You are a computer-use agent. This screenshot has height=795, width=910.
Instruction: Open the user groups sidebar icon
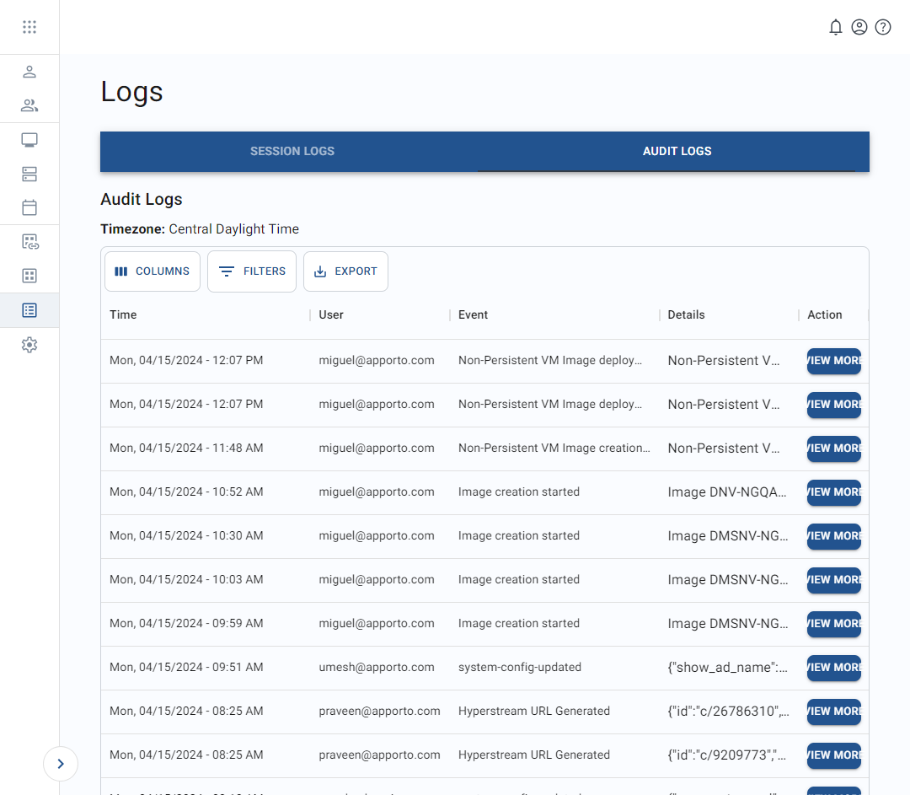29,105
